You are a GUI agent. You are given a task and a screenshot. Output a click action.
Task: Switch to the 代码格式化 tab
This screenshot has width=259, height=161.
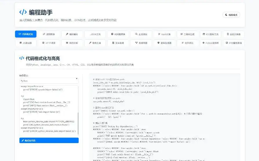click(x=26, y=34)
